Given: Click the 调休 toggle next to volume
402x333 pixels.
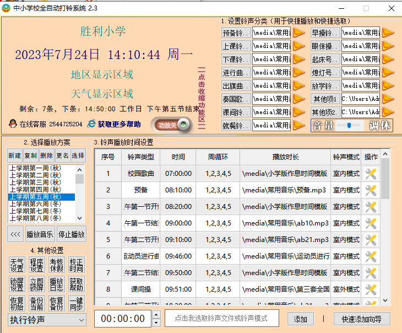Looking at the screenshot, I should coord(380,126).
